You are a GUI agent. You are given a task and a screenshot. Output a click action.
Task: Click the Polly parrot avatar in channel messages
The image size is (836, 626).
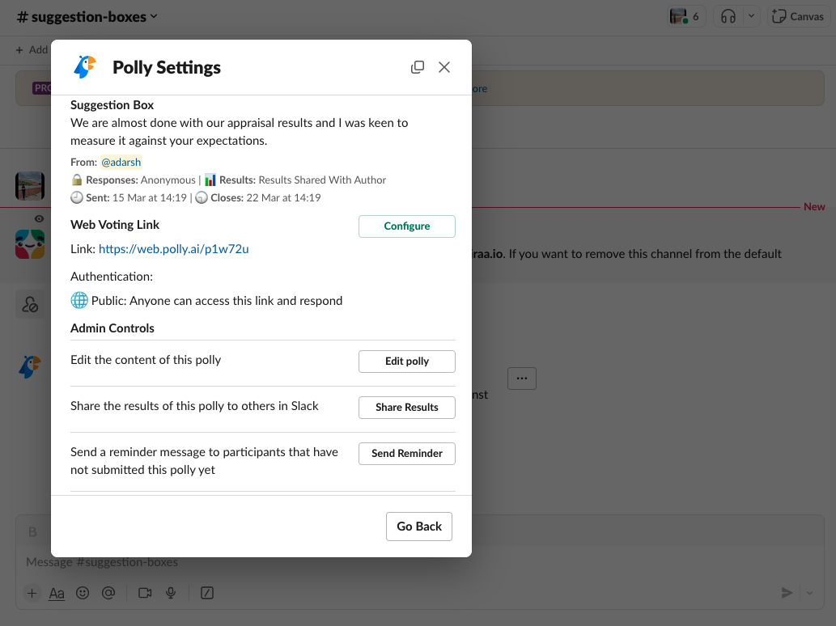(x=30, y=367)
